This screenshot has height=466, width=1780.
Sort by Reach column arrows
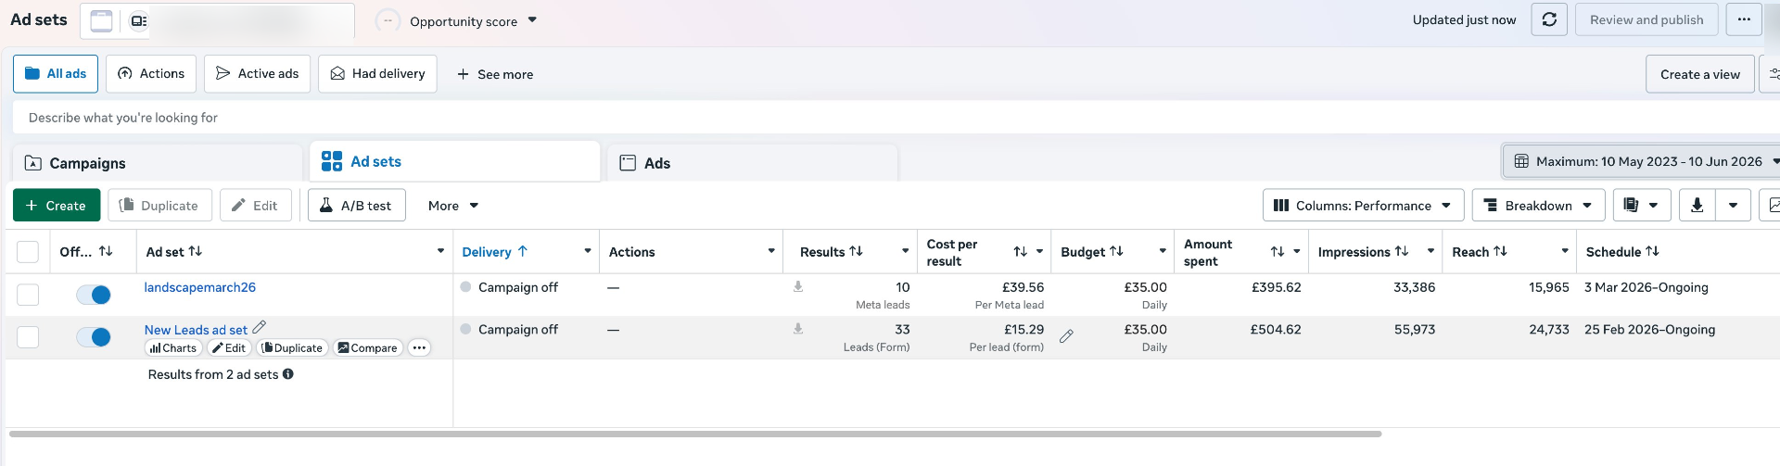click(x=1500, y=251)
